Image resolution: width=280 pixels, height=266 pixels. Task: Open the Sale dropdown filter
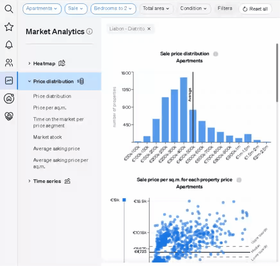(x=76, y=9)
